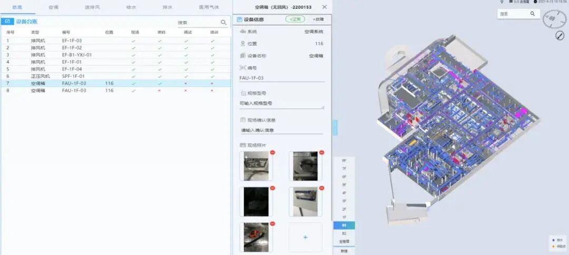
Task: Click the 系统 field icon
Action: pyautogui.click(x=243, y=32)
